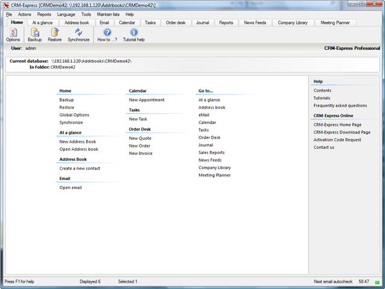Open the Global Options link

(x=74, y=115)
